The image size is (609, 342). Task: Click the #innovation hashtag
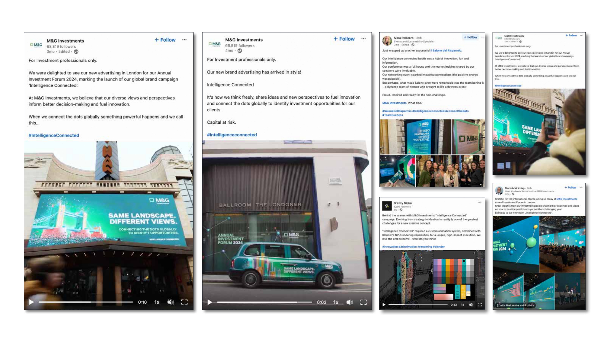click(x=390, y=247)
